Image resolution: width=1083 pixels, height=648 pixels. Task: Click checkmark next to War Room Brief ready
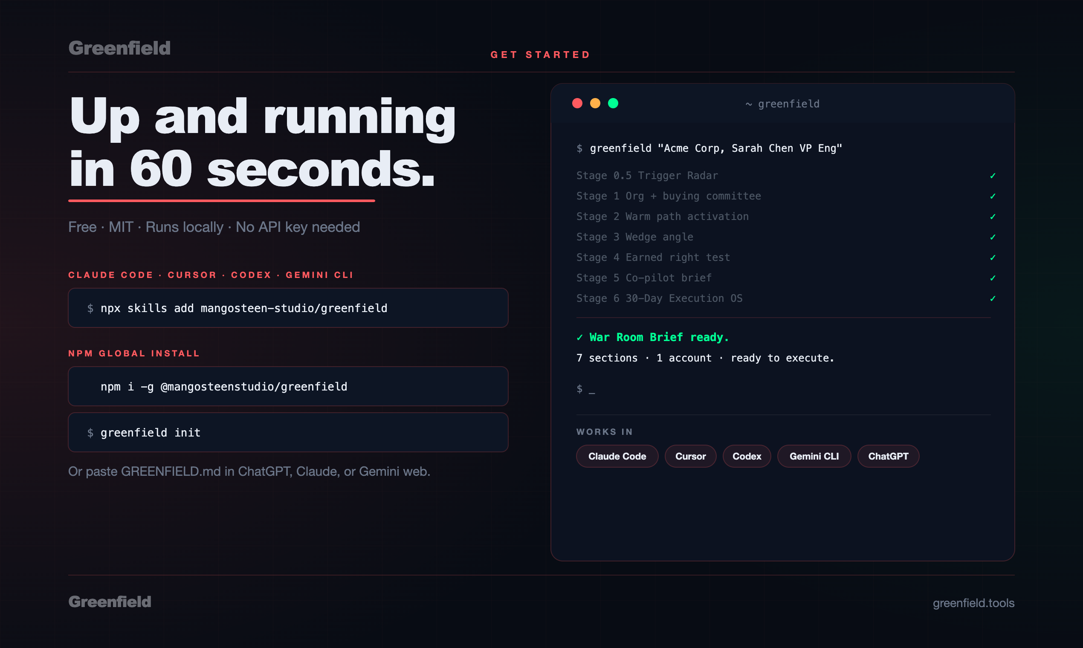579,337
